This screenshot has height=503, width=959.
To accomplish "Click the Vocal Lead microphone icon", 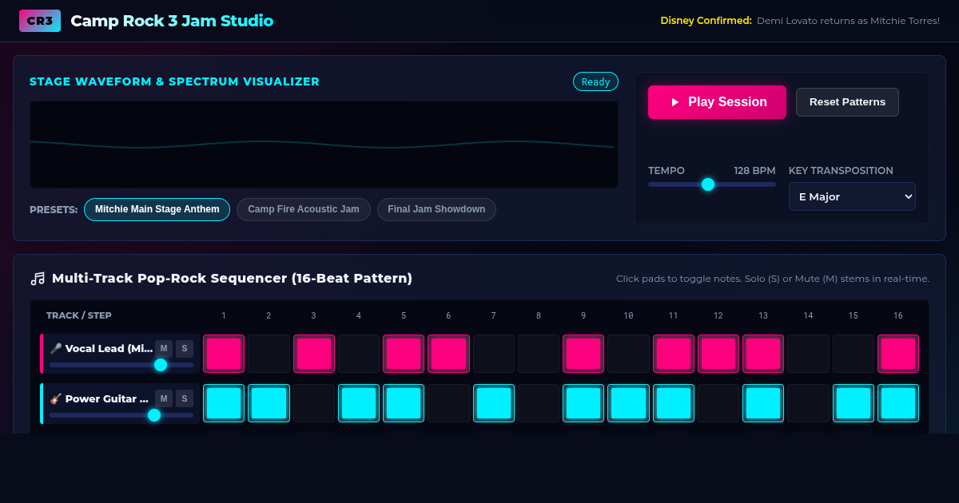I will coord(56,348).
